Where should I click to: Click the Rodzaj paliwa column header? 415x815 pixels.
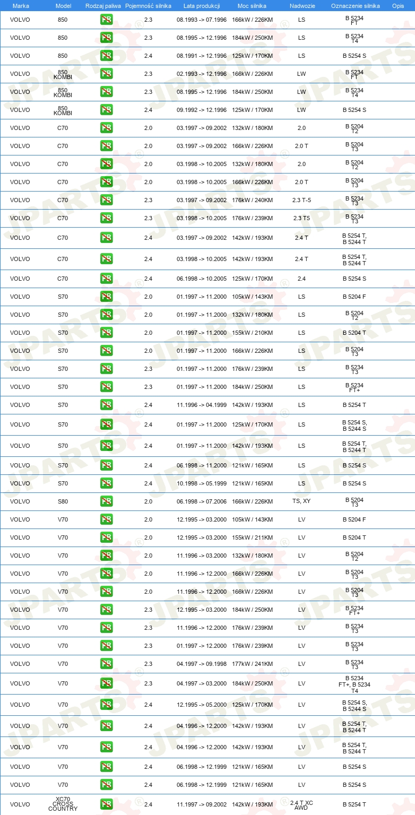click(x=103, y=6)
